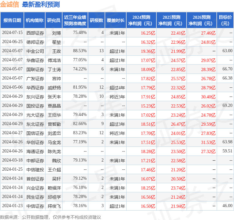Click researcher name 戚舒扬
This screenshot has height=220, width=234.
(54, 87)
